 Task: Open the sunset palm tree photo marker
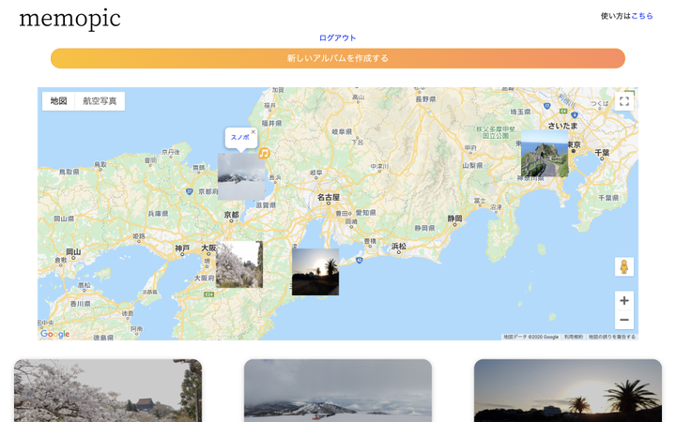coord(315,272)
